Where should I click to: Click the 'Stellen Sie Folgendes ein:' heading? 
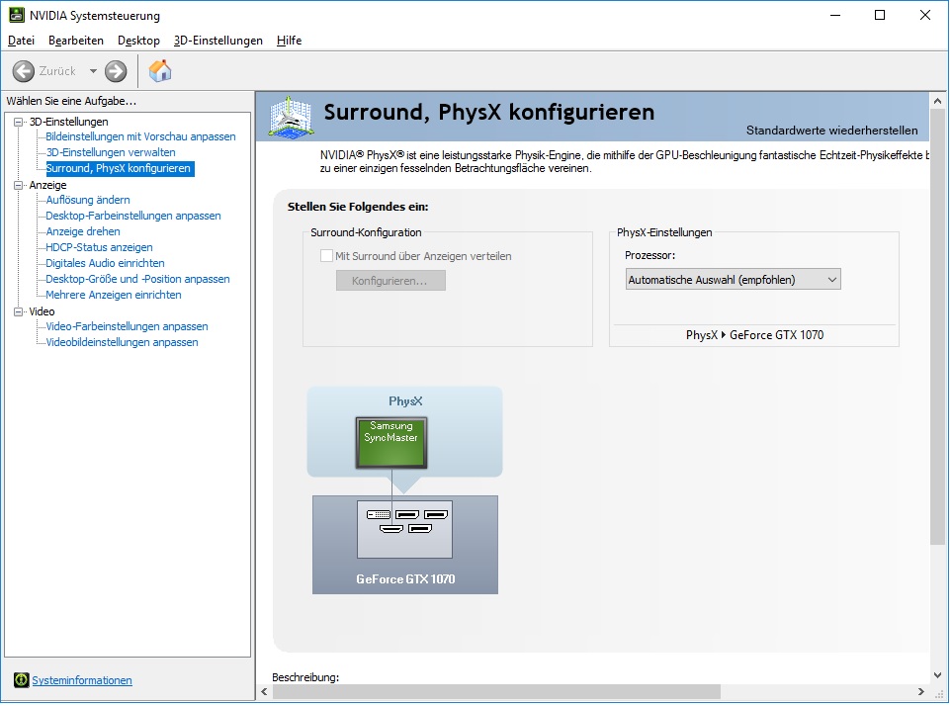[x=358, y=207]
